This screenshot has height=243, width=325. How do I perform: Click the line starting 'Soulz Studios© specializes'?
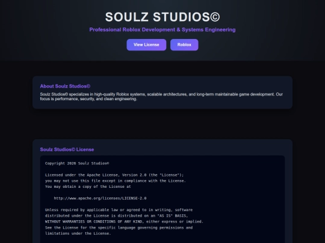pyautogui.click(x=161, y=94)
